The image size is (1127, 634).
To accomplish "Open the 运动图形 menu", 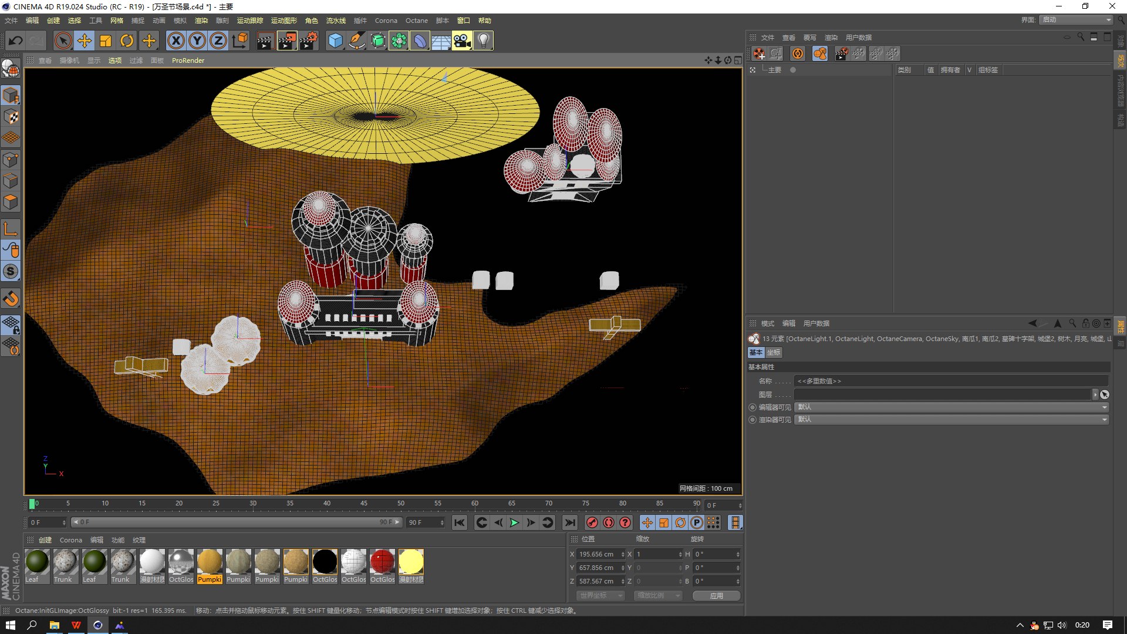I will pos(284,21).
